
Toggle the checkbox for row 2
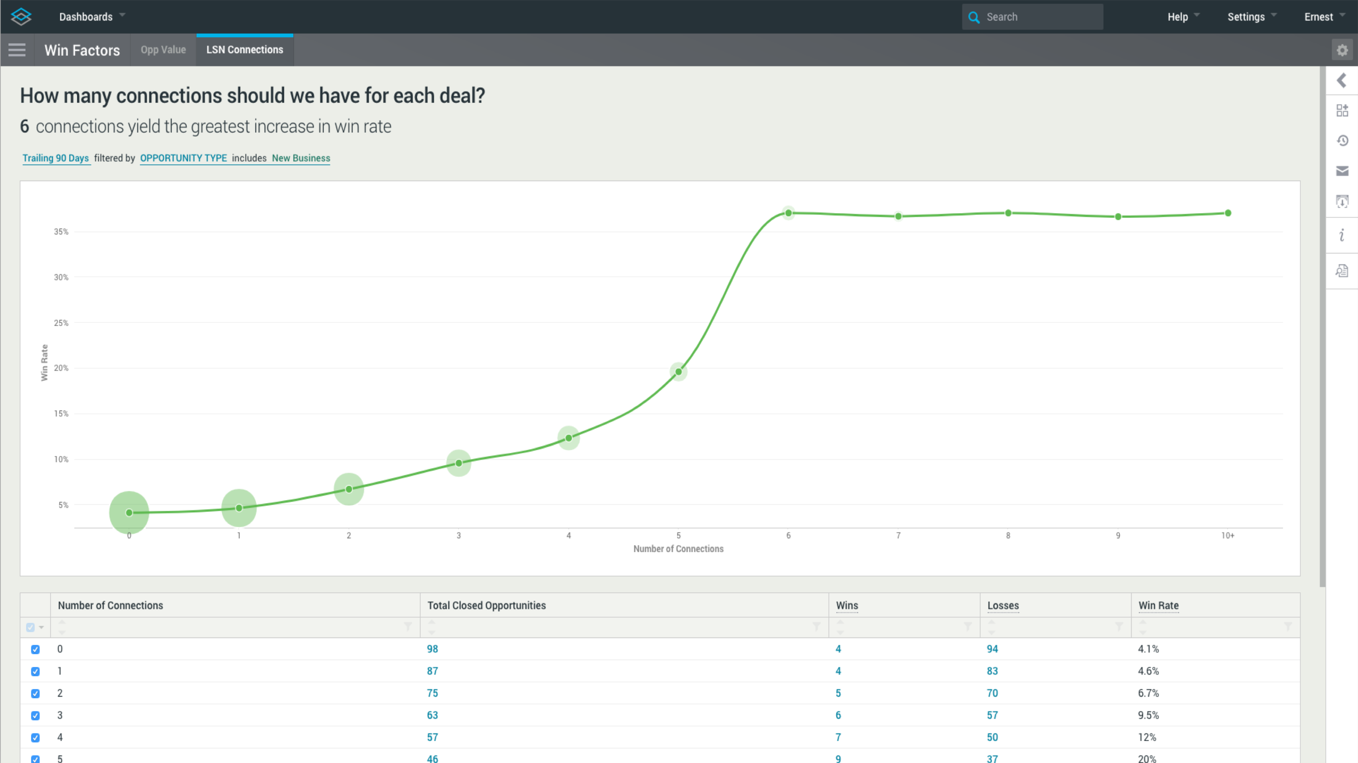point(35,693)
